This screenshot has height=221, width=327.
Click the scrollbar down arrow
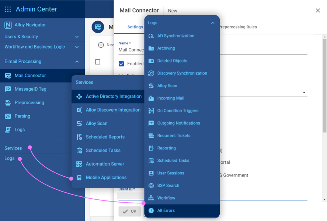click(324, 199)
